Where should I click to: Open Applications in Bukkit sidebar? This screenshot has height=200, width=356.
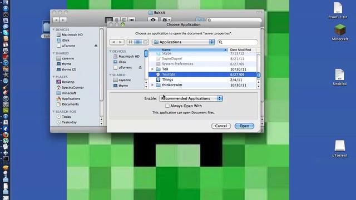click(68, 99)
